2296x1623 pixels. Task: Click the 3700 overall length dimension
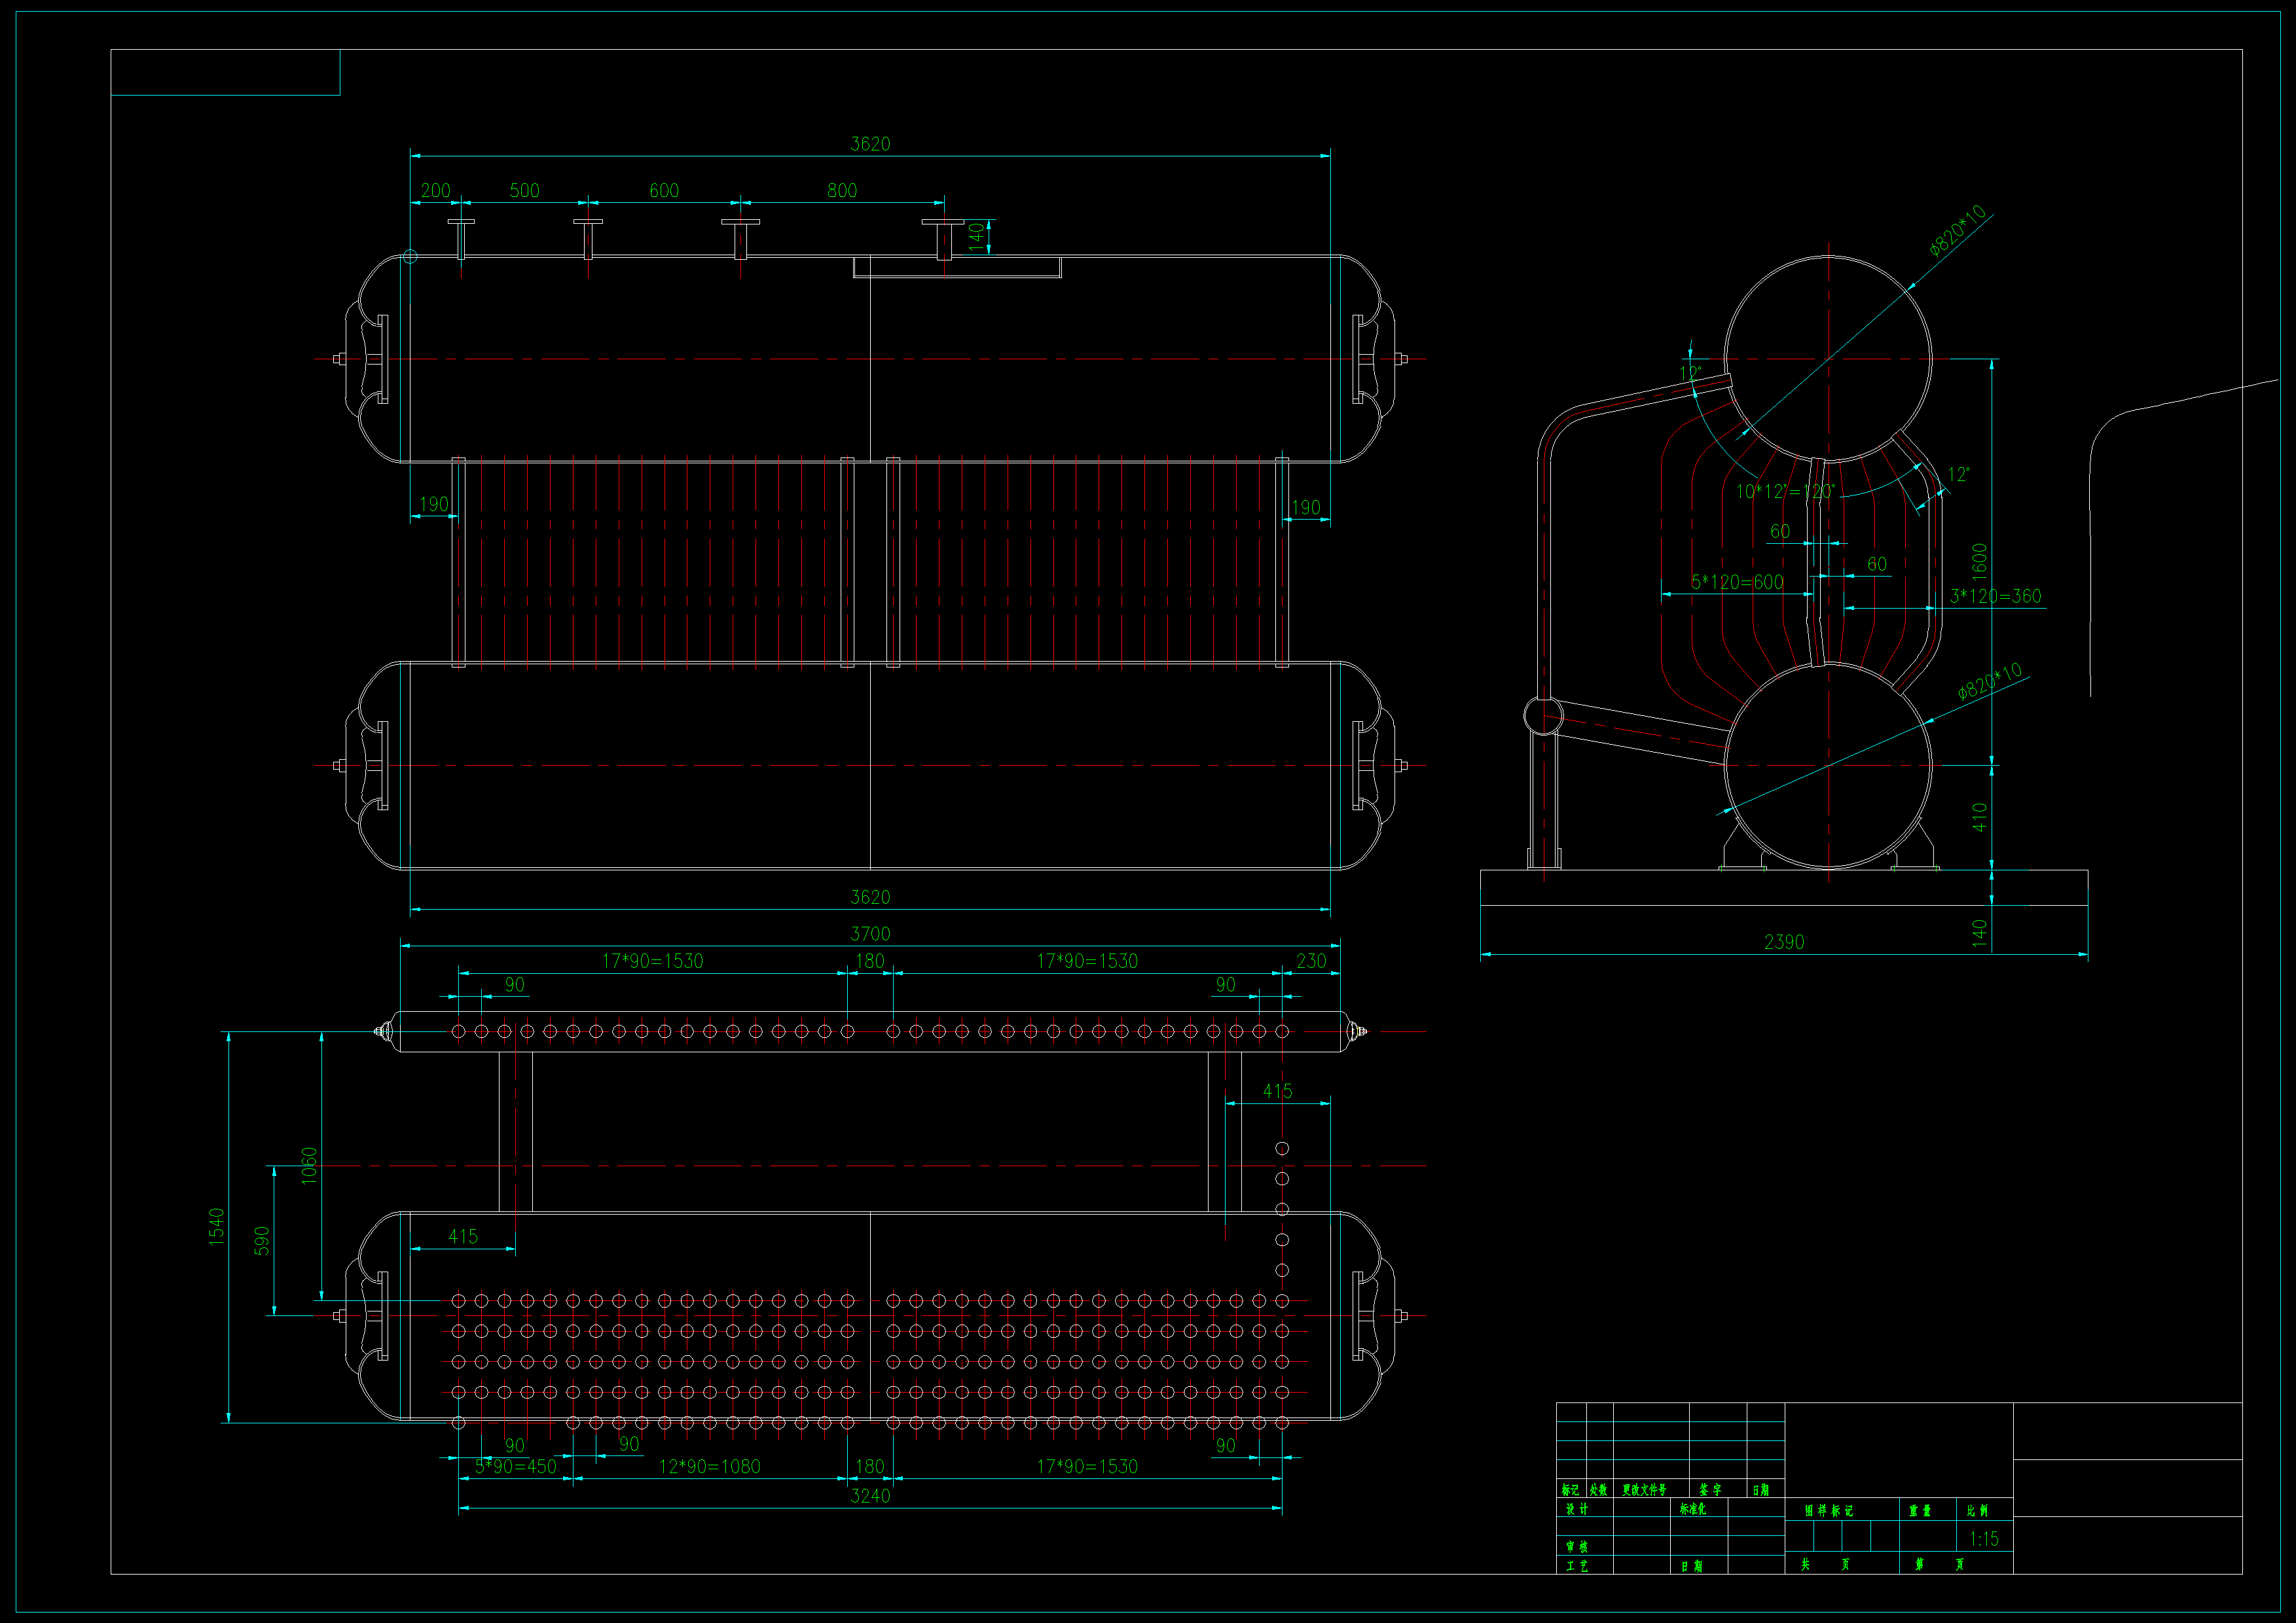869,933
